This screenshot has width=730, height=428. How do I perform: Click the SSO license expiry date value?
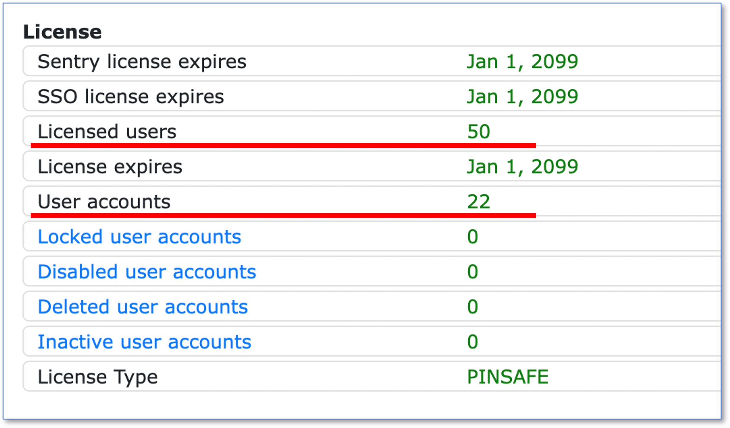(522, 97)
